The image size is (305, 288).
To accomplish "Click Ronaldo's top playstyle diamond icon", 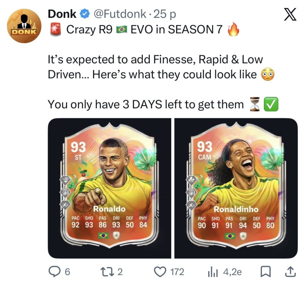I will (x=65, y=180).
